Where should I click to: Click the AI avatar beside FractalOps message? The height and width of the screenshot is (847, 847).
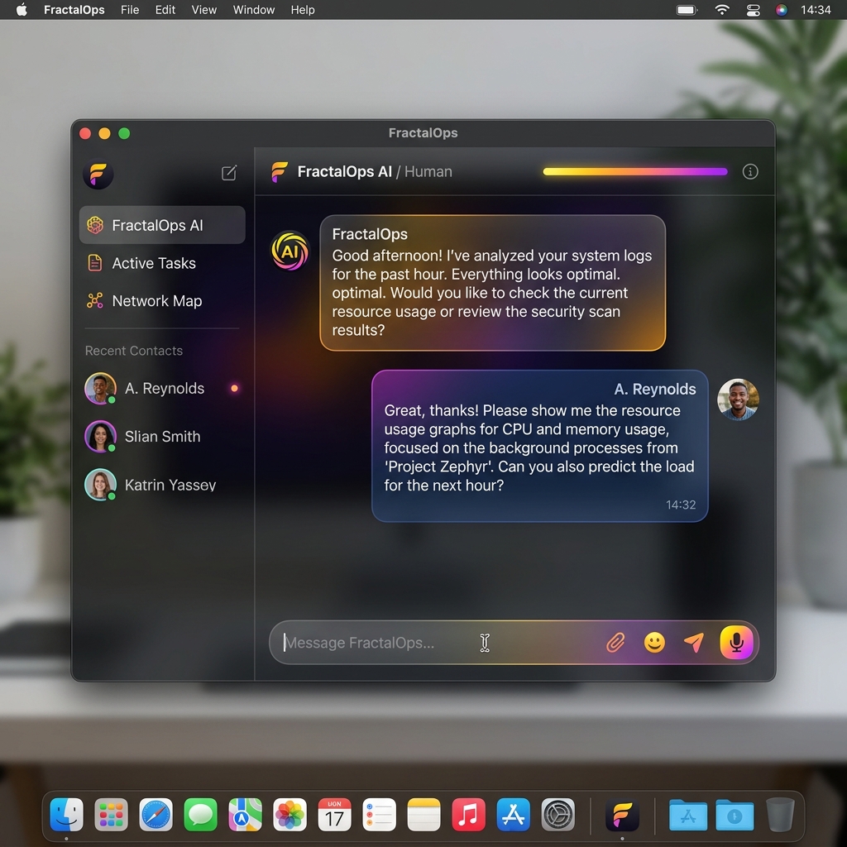point(290,251)
